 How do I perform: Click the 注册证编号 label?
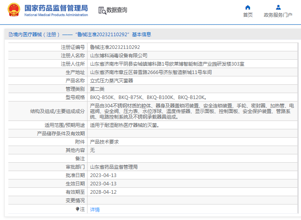73,47
